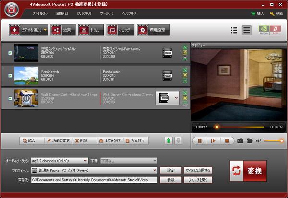Click WMV format icon for Panda row

(168, 76)
